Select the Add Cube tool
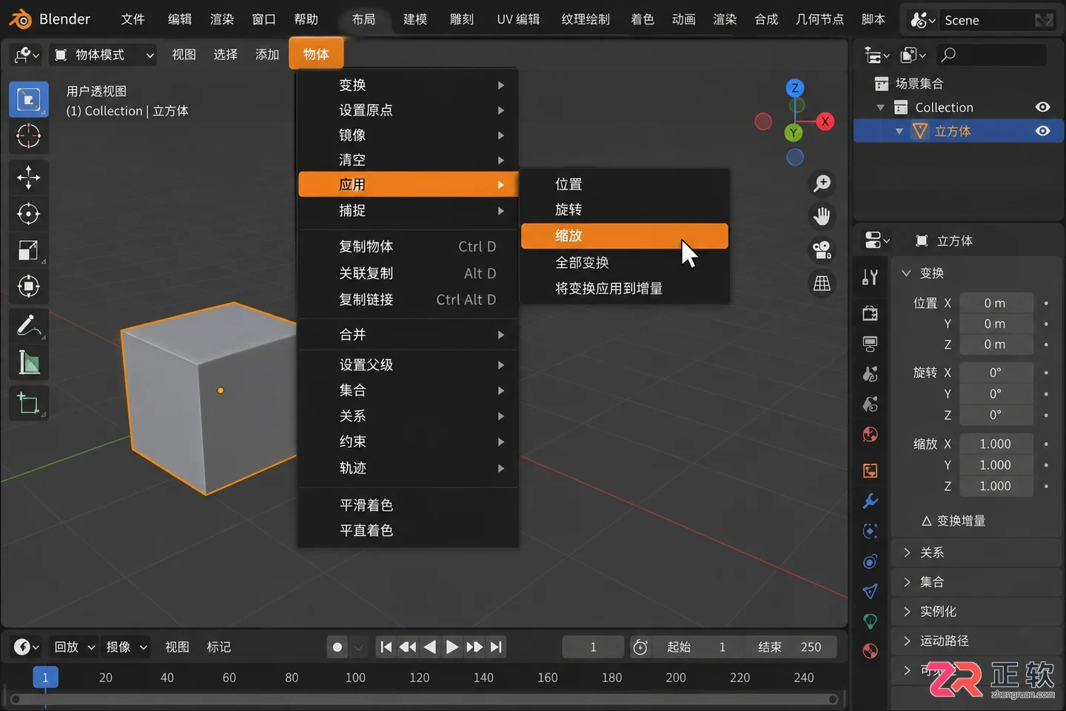The width and height of the screenshot is (1066, 711). (29, 404)
